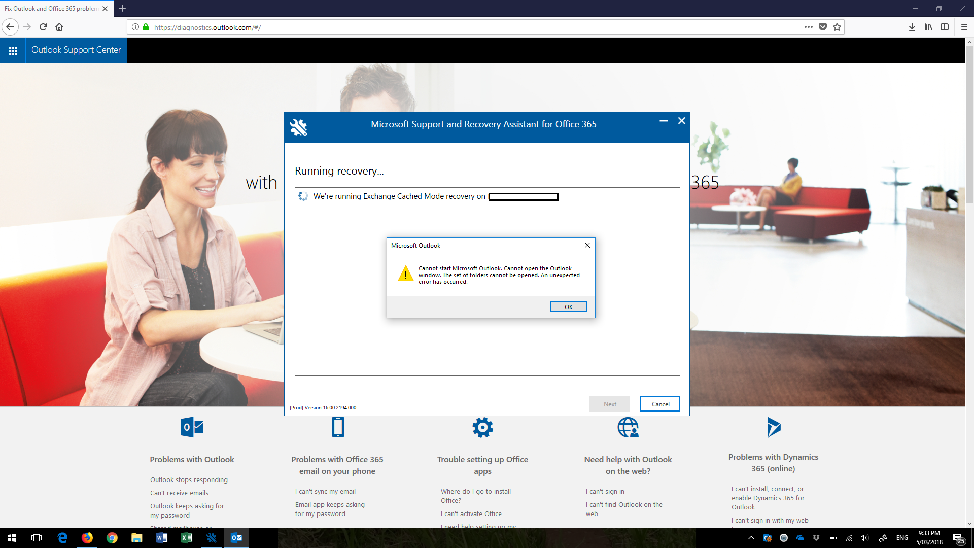Go back in Firefox
The image size is (974, 548).
point(10,27)
